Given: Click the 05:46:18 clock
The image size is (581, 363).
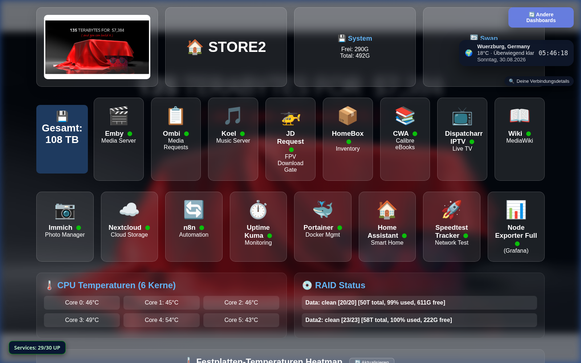Looking at the screenshot, I should point(553,53).
